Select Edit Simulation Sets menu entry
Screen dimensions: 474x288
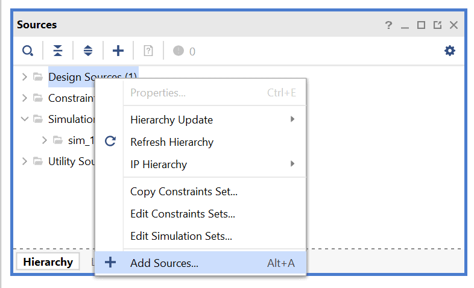181,236
